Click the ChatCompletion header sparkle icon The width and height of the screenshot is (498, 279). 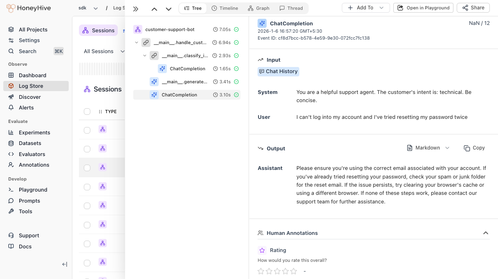262,23
